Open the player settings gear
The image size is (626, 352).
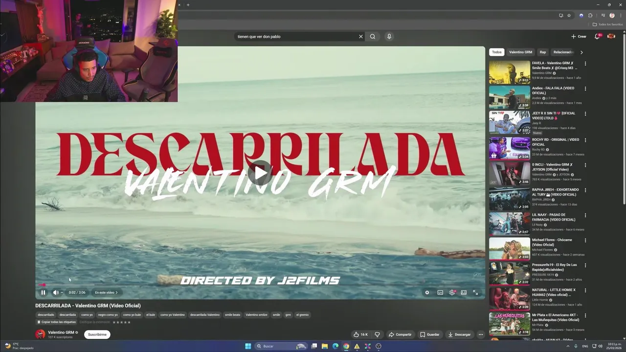click(x=452, y=292)
